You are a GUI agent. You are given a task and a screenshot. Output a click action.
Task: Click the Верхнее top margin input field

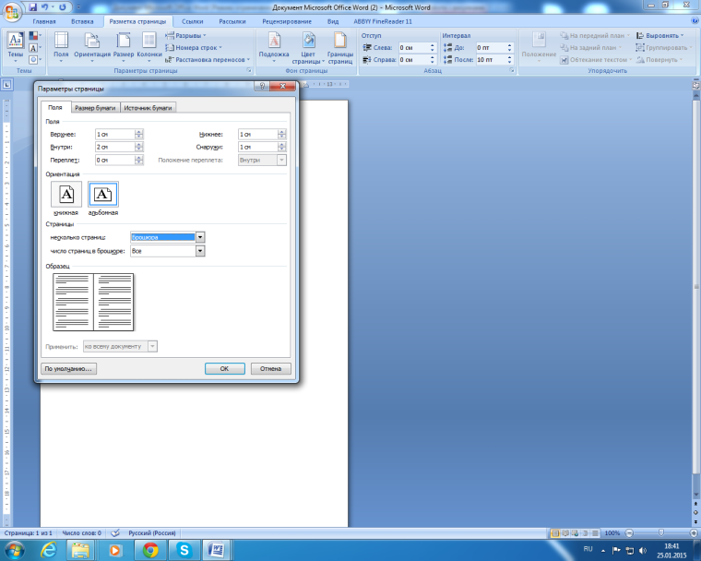pyautogui.click(x=114, y=135)
